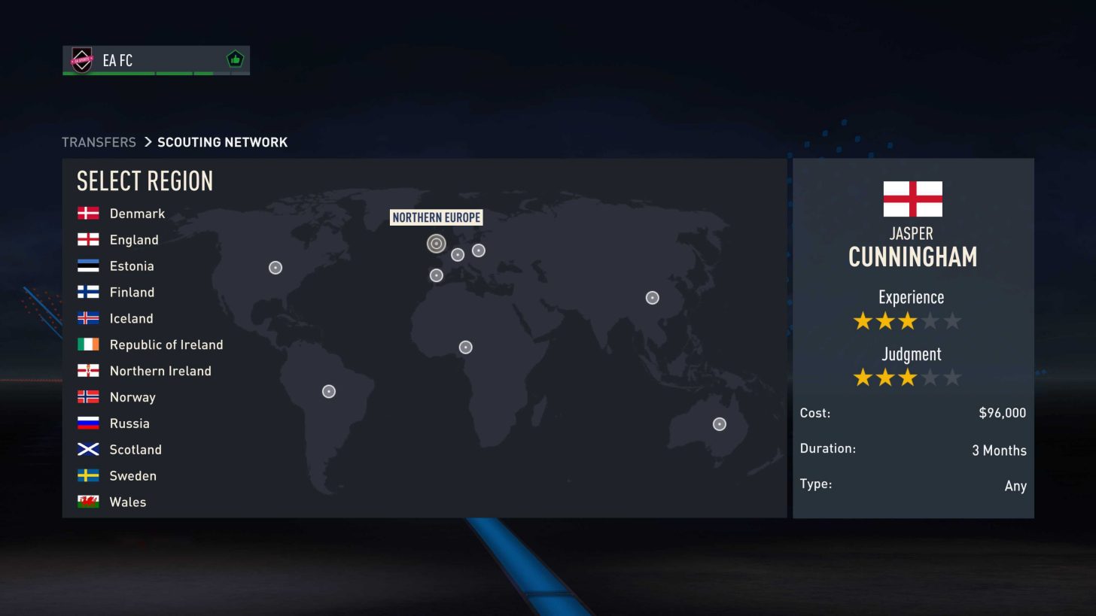1096x616 pixels.
Task: Select the South America region marker
Action: point(328,390)
